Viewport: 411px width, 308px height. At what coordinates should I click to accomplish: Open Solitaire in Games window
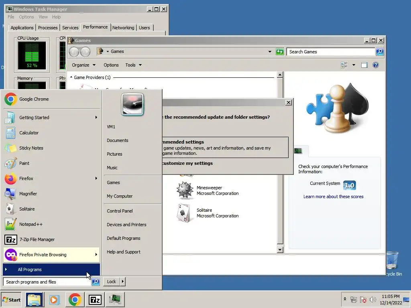[208, 213]
